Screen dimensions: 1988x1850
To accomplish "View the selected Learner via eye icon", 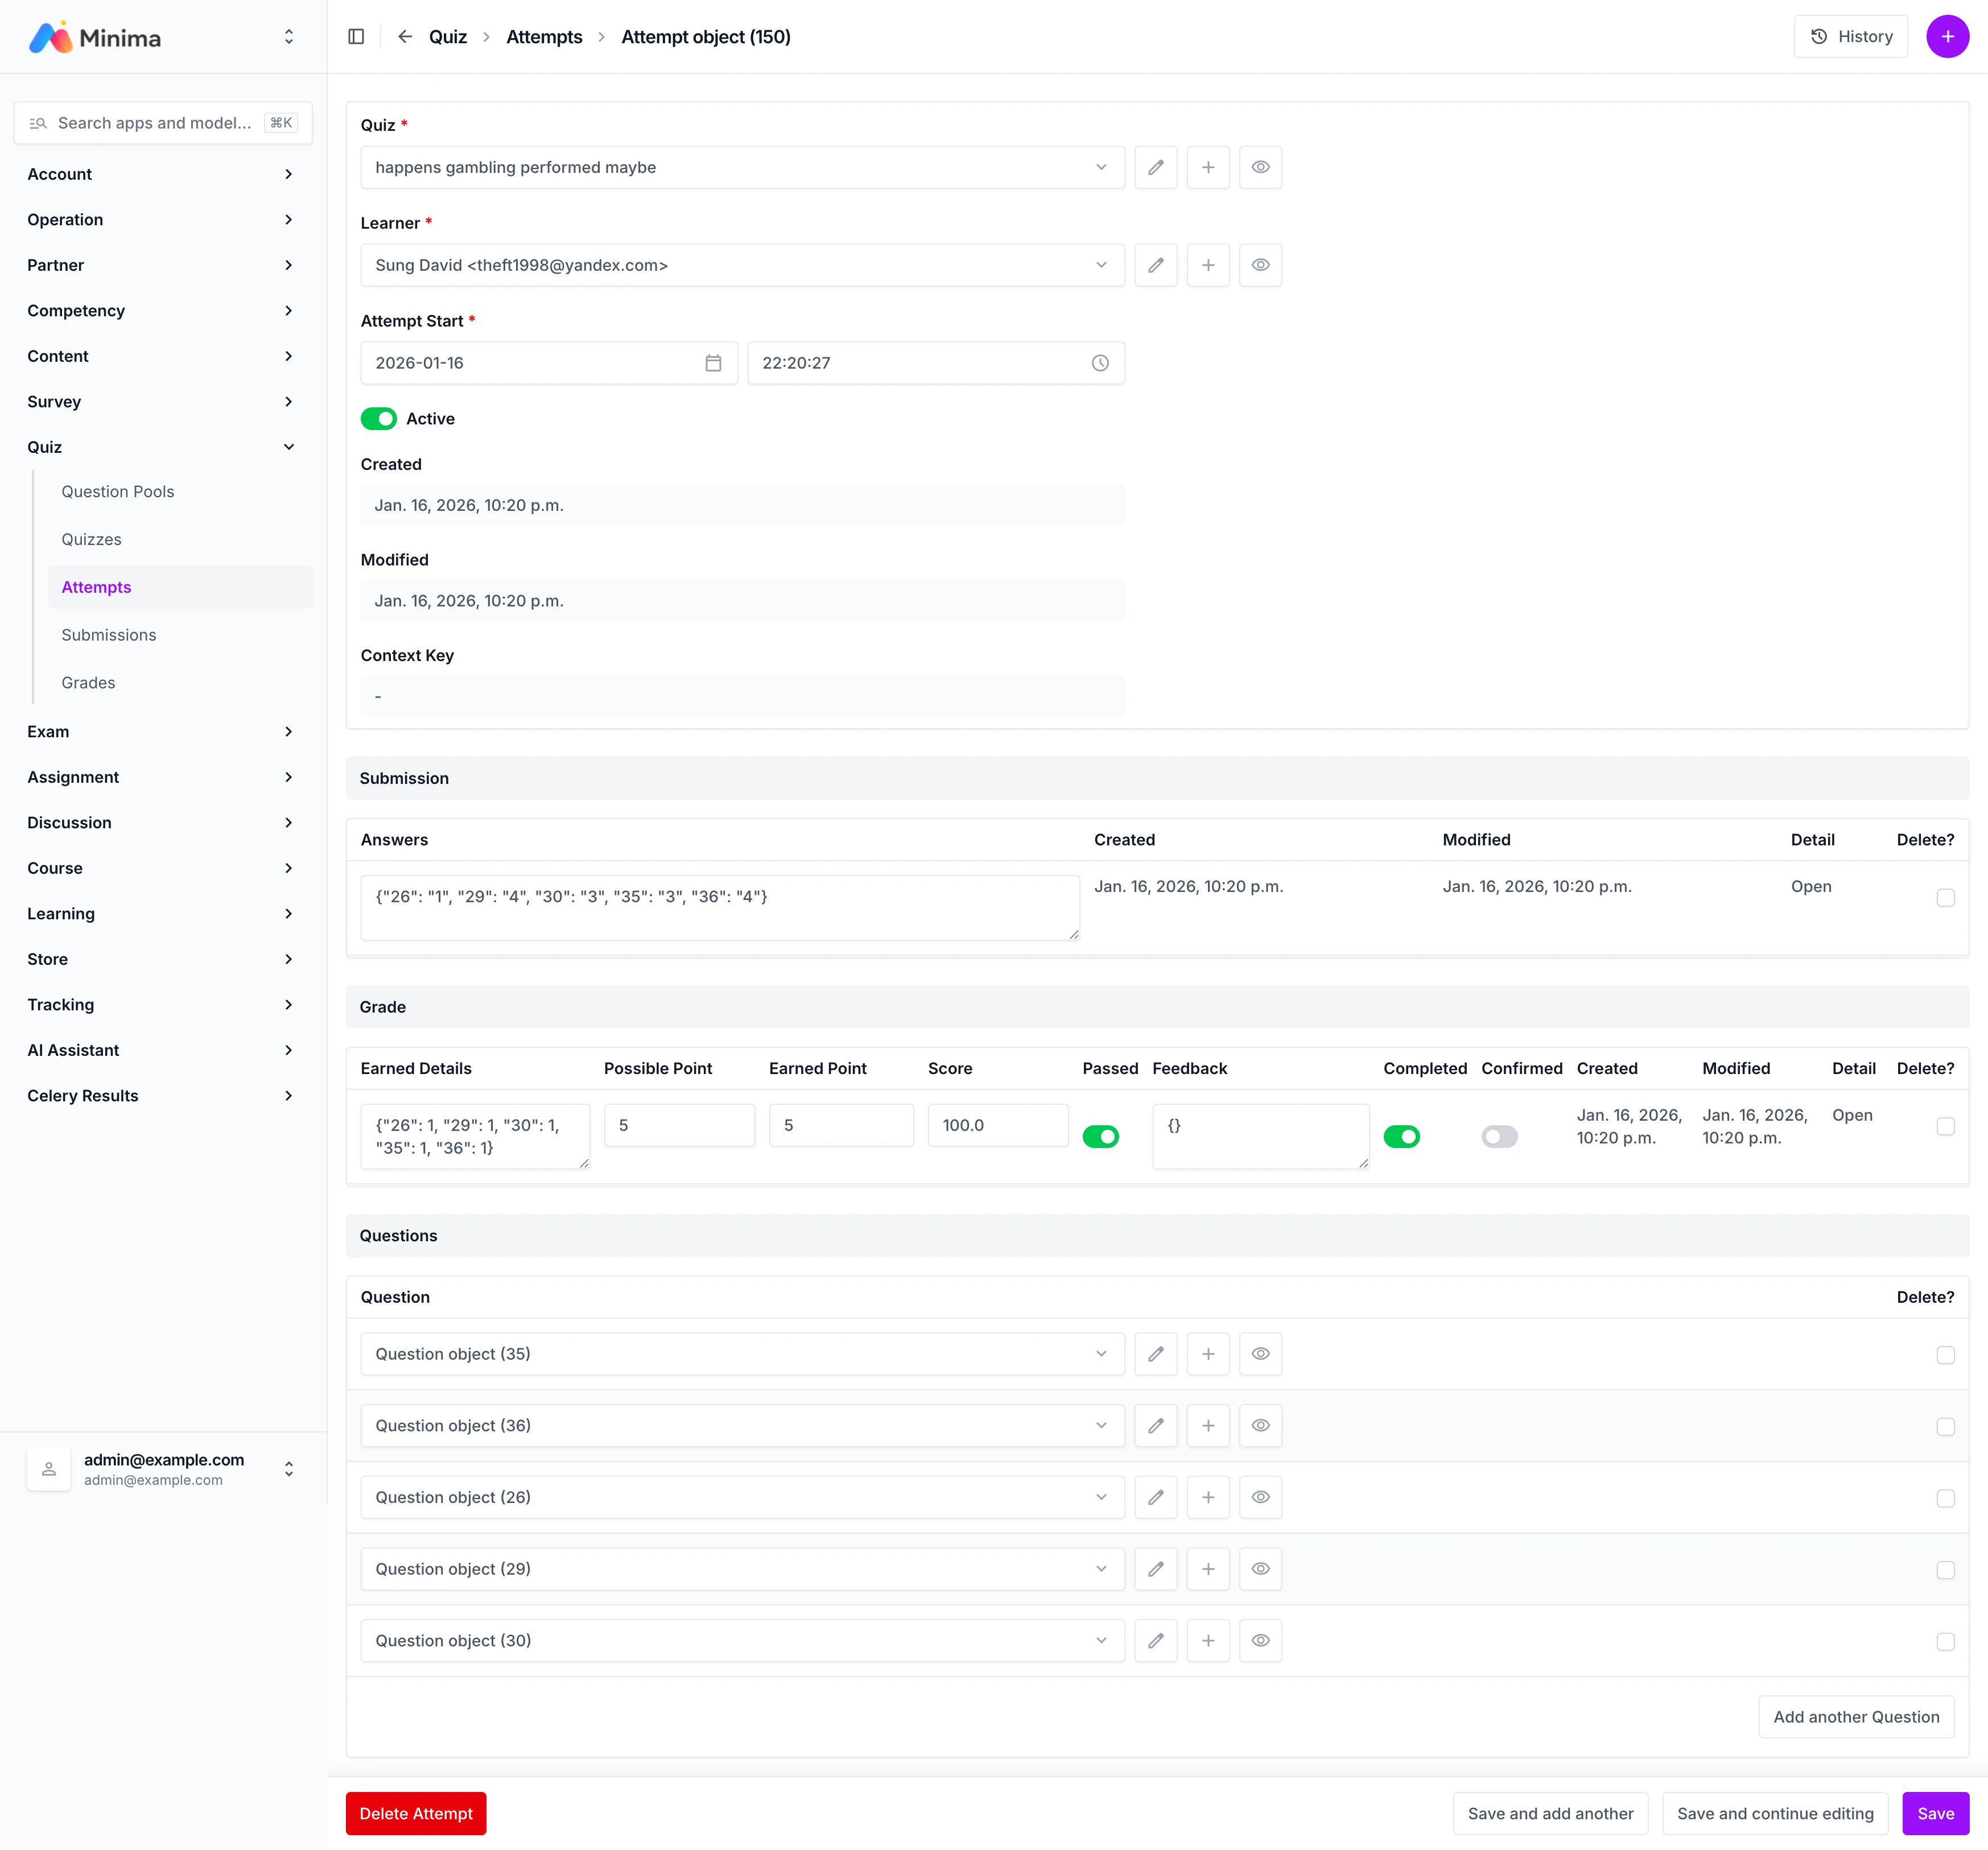I will (1260, 265).
